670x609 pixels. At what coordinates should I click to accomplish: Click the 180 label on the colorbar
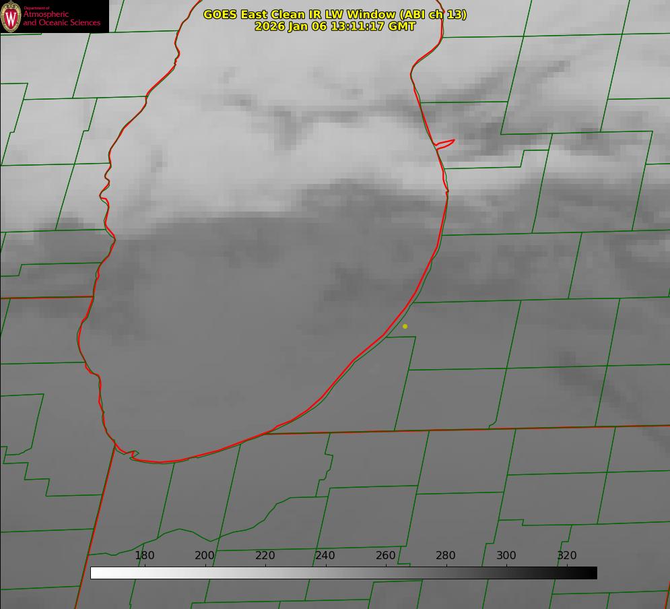coord(145,556)
